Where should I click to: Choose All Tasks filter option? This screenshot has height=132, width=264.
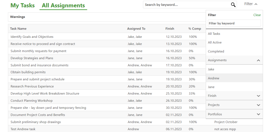point(214,34)
